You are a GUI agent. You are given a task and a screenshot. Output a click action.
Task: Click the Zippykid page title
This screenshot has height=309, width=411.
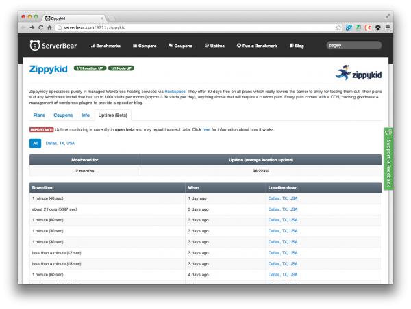coord(48,69)
